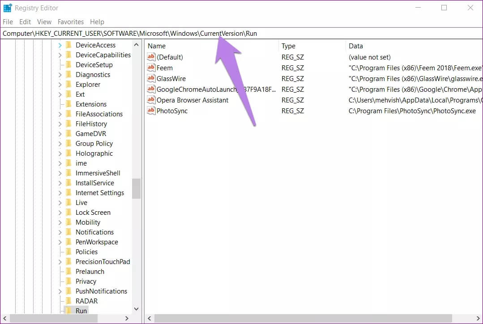Click tree pane scroll right arrow
This screenshot has height=324, width=483.
[x=127, y=319]
